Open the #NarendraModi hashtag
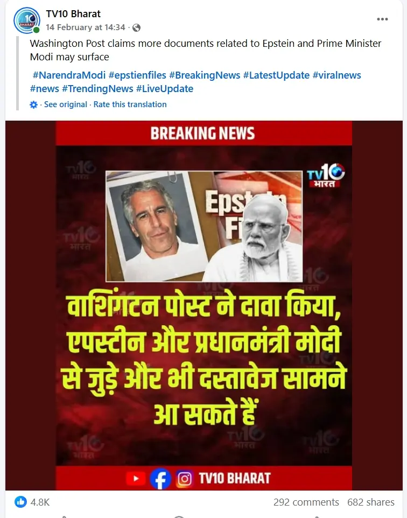 pos(69,75)
